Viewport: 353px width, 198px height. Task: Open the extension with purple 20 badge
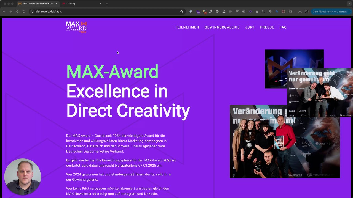197,12
